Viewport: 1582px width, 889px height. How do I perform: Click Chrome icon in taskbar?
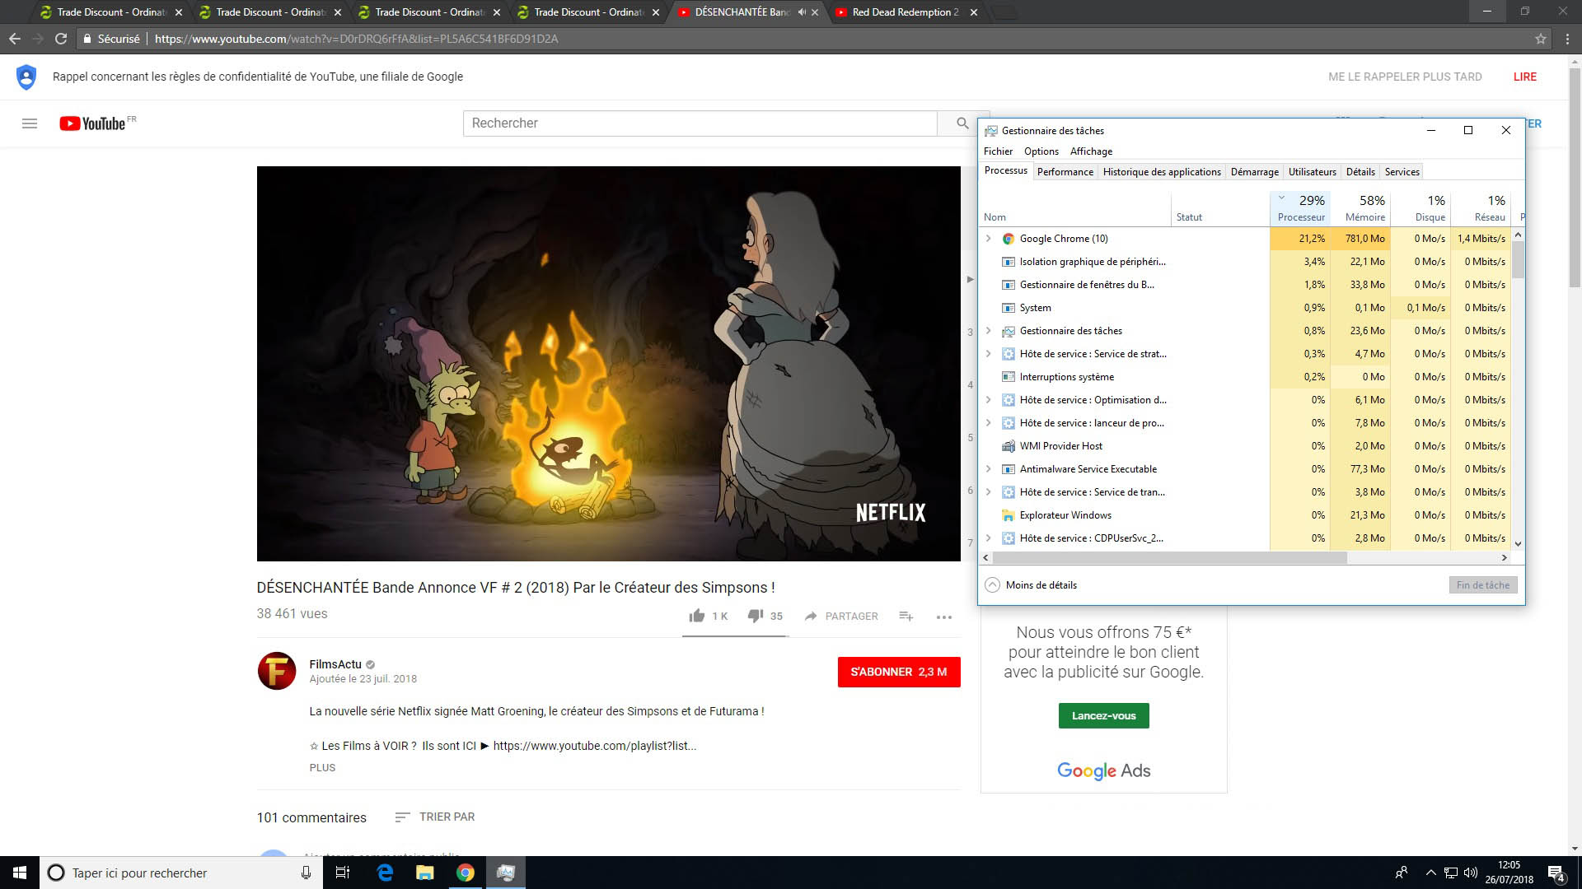coord(466,873)
